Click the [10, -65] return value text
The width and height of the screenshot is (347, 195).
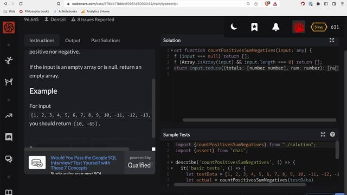[86, 124]
